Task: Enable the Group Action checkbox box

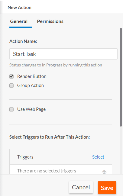Action: [11, 85]
